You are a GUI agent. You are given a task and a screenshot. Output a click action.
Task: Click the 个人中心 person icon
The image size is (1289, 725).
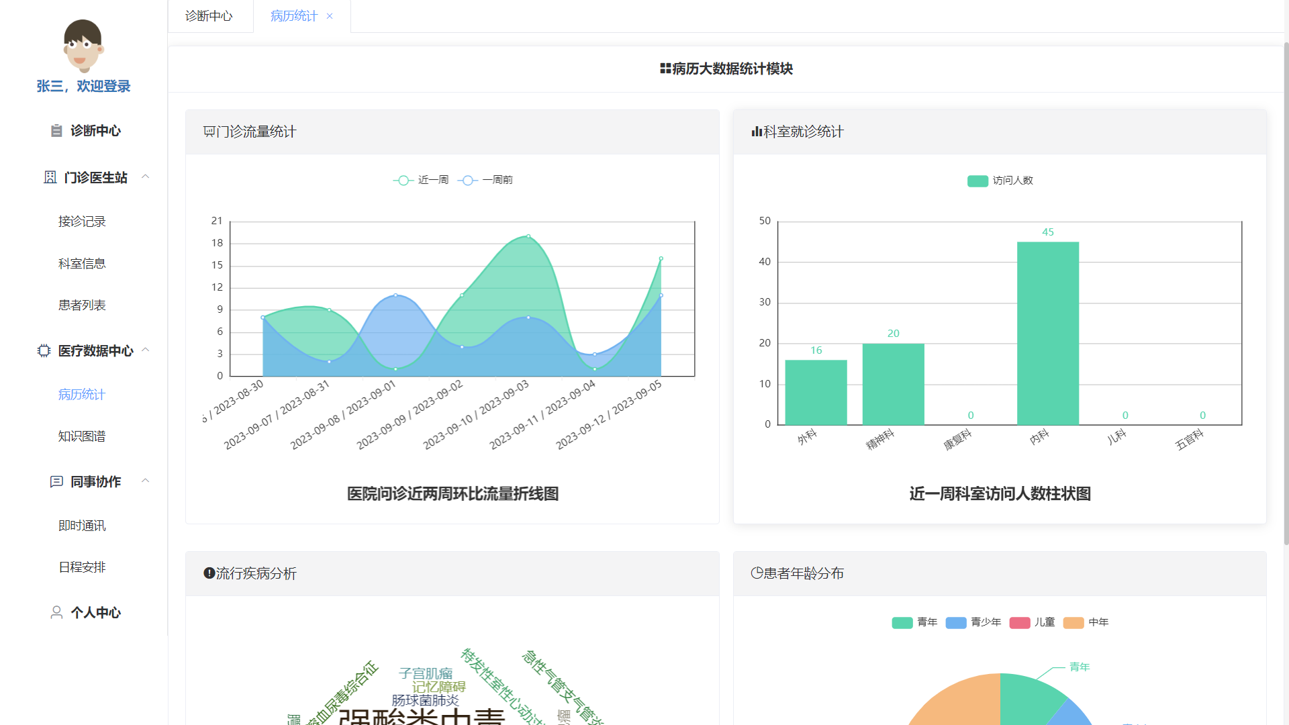[57, 612]
